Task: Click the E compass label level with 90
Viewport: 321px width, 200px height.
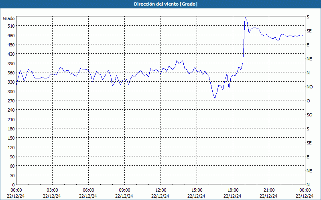Action: [308, 157]
